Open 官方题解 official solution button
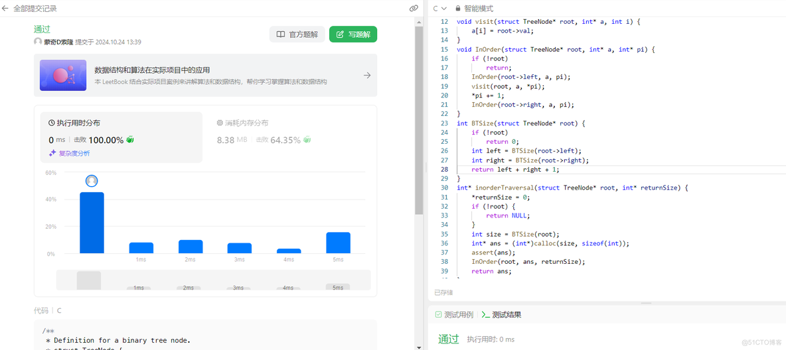Image resolution: width=786 pixels, height=350 pixels. coord(297,34)
